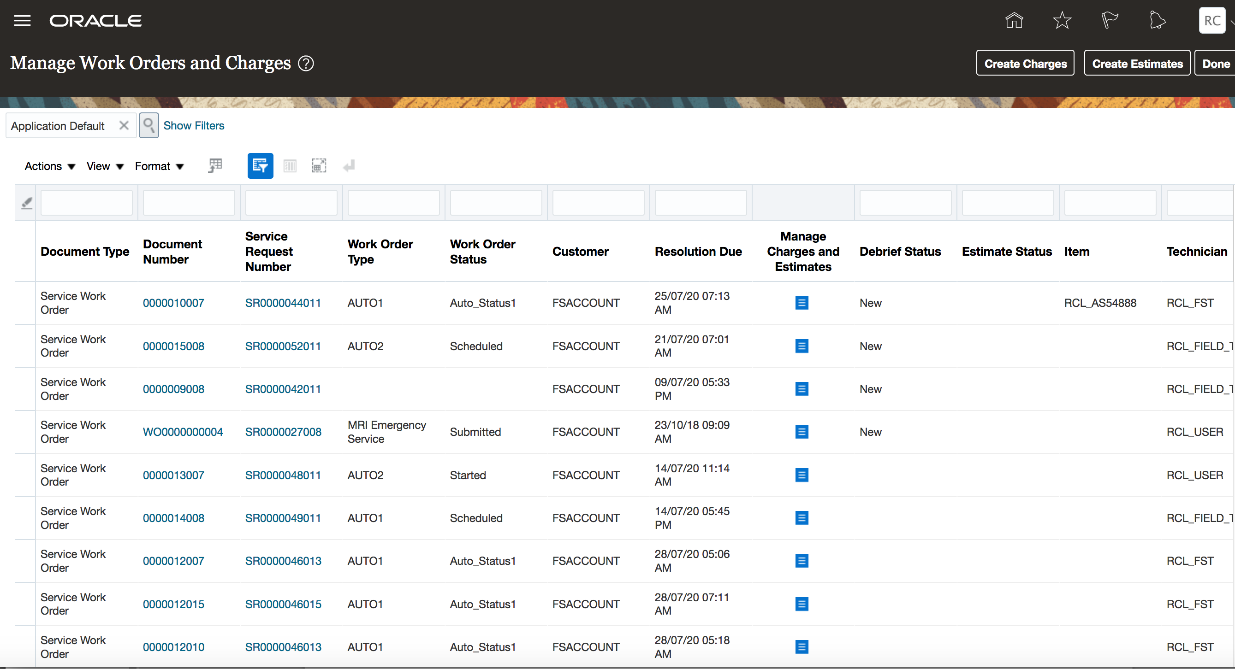Open the View dropdown menu

tap(105, 166)
